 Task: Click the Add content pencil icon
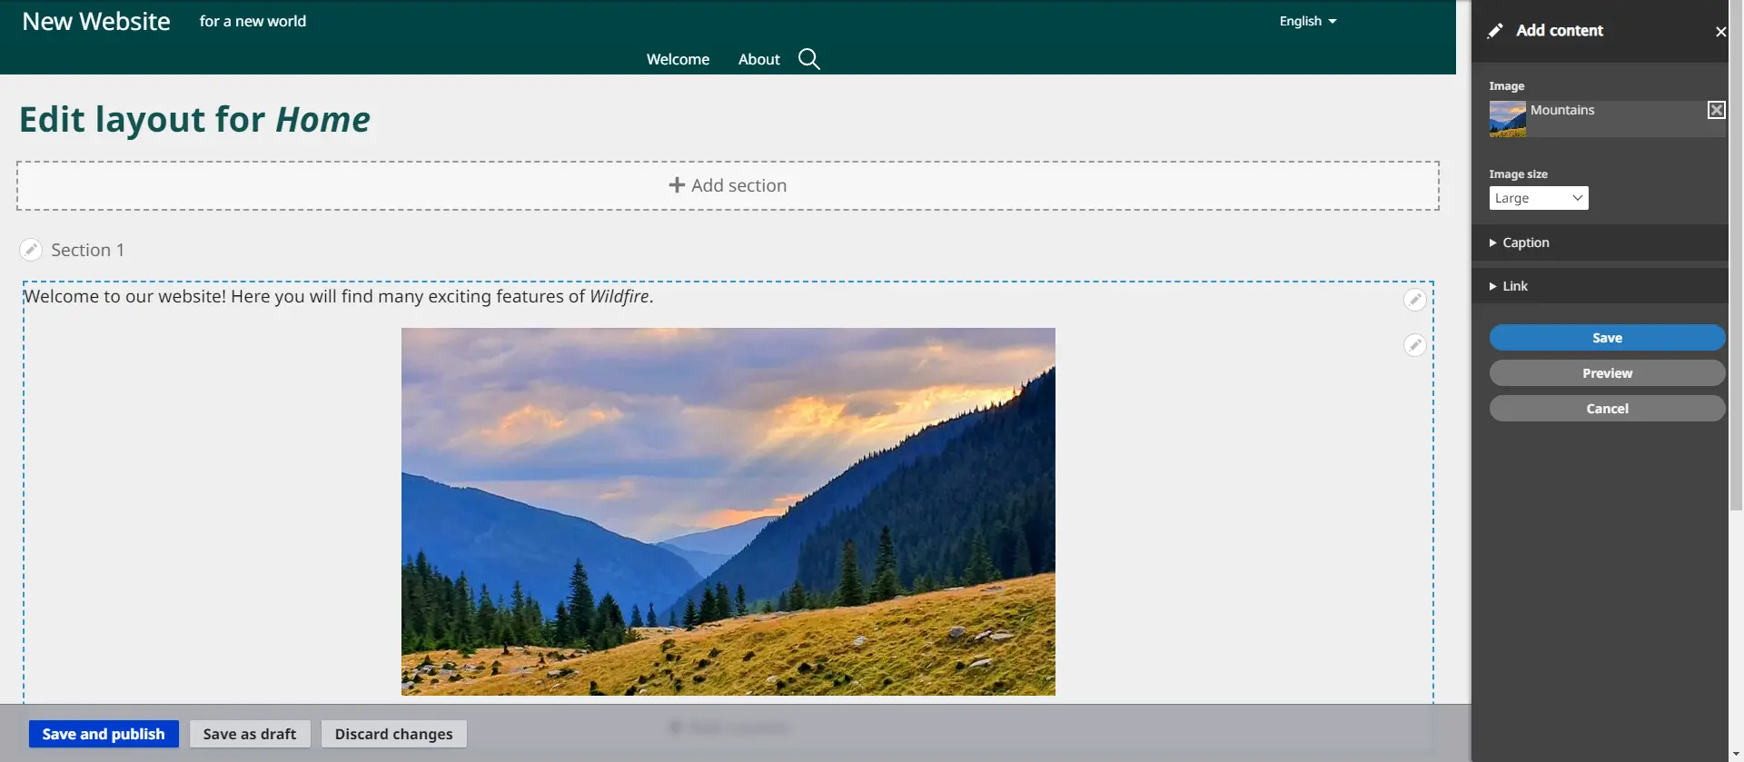(1495, 31)
